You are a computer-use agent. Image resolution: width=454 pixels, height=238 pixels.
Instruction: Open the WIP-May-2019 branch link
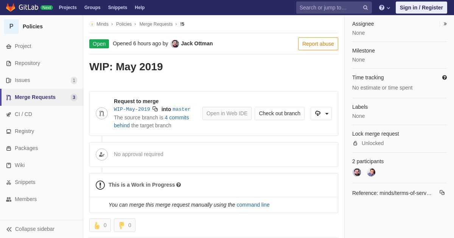click(x=132, y=109)
